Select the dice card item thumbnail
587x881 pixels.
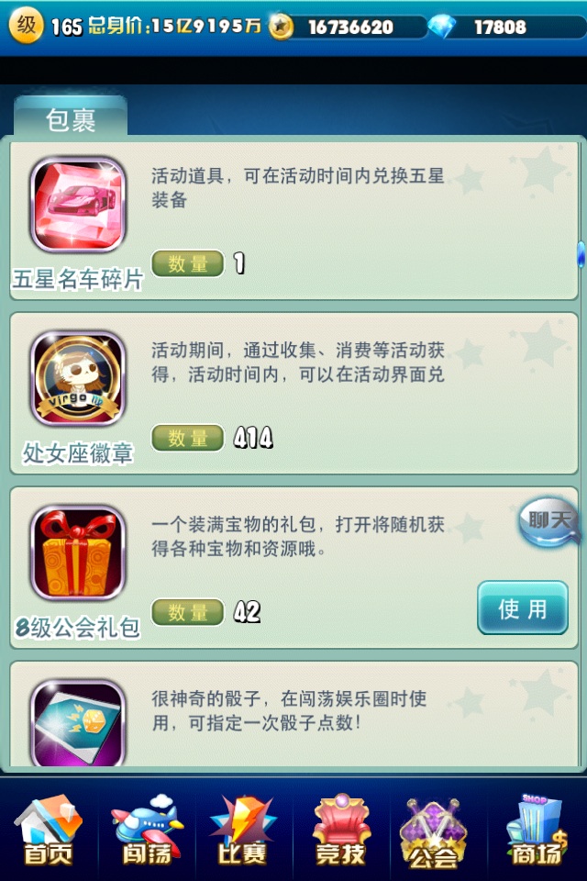(78, 723)
